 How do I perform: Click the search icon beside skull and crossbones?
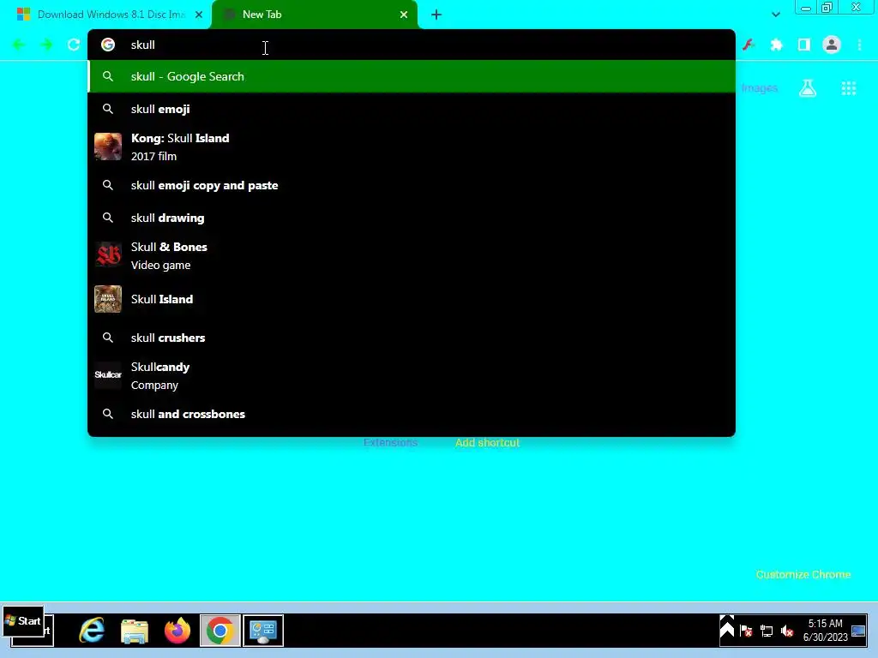pos(108,414)
